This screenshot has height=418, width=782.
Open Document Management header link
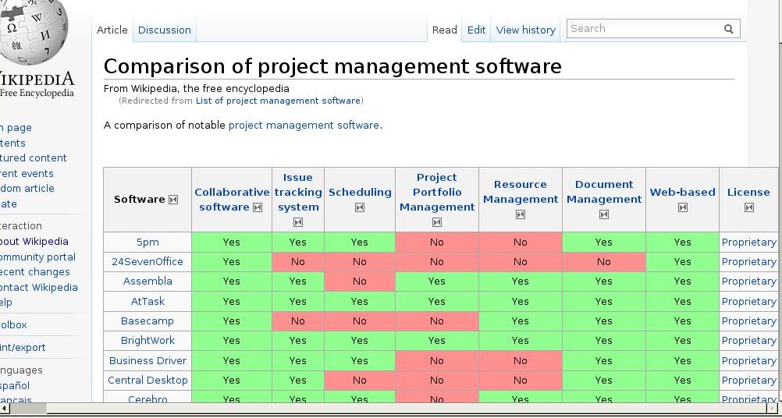tap(604, 192)
